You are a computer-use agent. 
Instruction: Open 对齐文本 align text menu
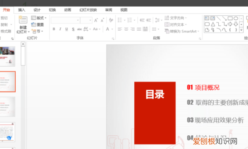point(176,25)
